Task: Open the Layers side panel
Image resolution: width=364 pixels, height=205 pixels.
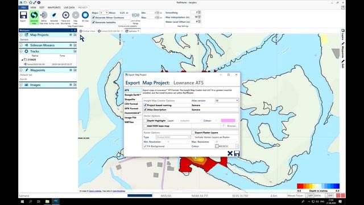Action: [342, 34]
